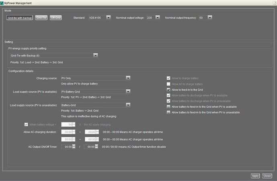Open the Standard VDE4105 dropdown
This screenshot has height=181, width=277.
click(108, 18)
